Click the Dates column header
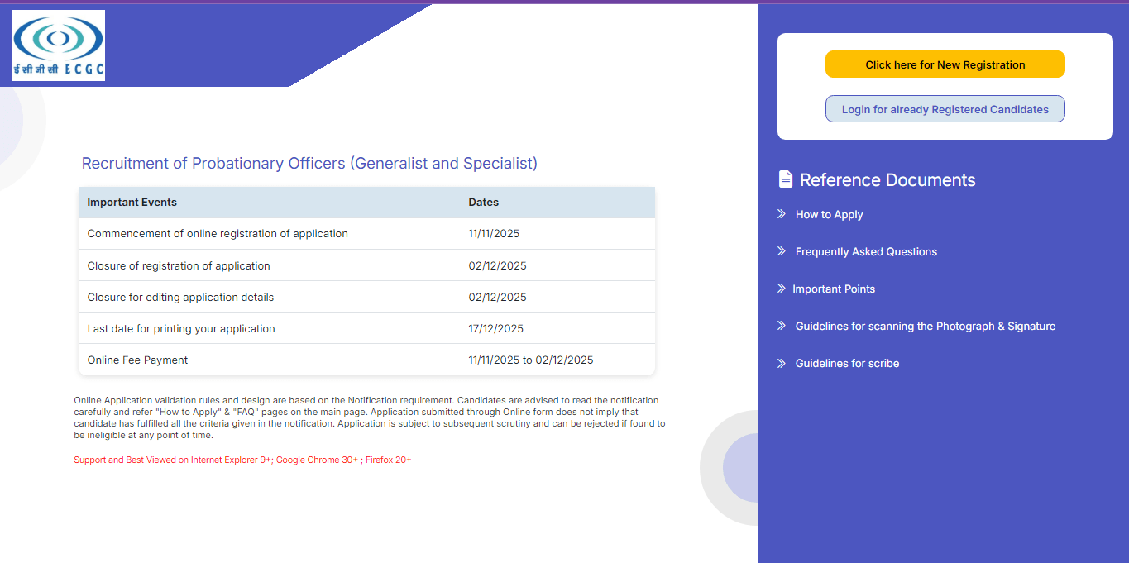This screenshot has width=1129, height=563. pos(484,203)
